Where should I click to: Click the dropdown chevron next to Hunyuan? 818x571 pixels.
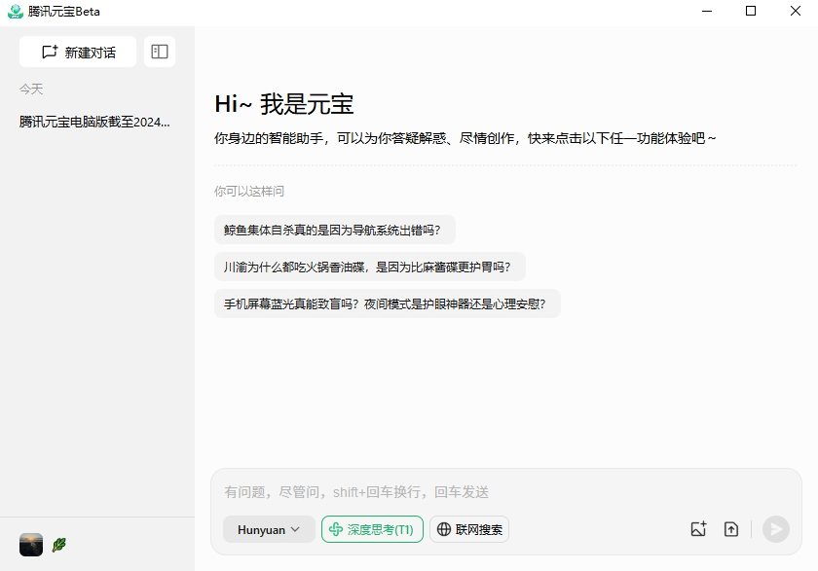[x=295, y=529]
